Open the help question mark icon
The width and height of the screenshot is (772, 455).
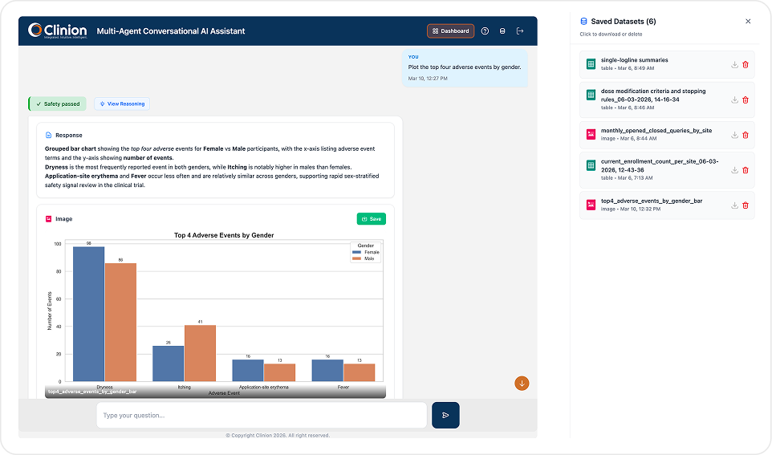485,31
